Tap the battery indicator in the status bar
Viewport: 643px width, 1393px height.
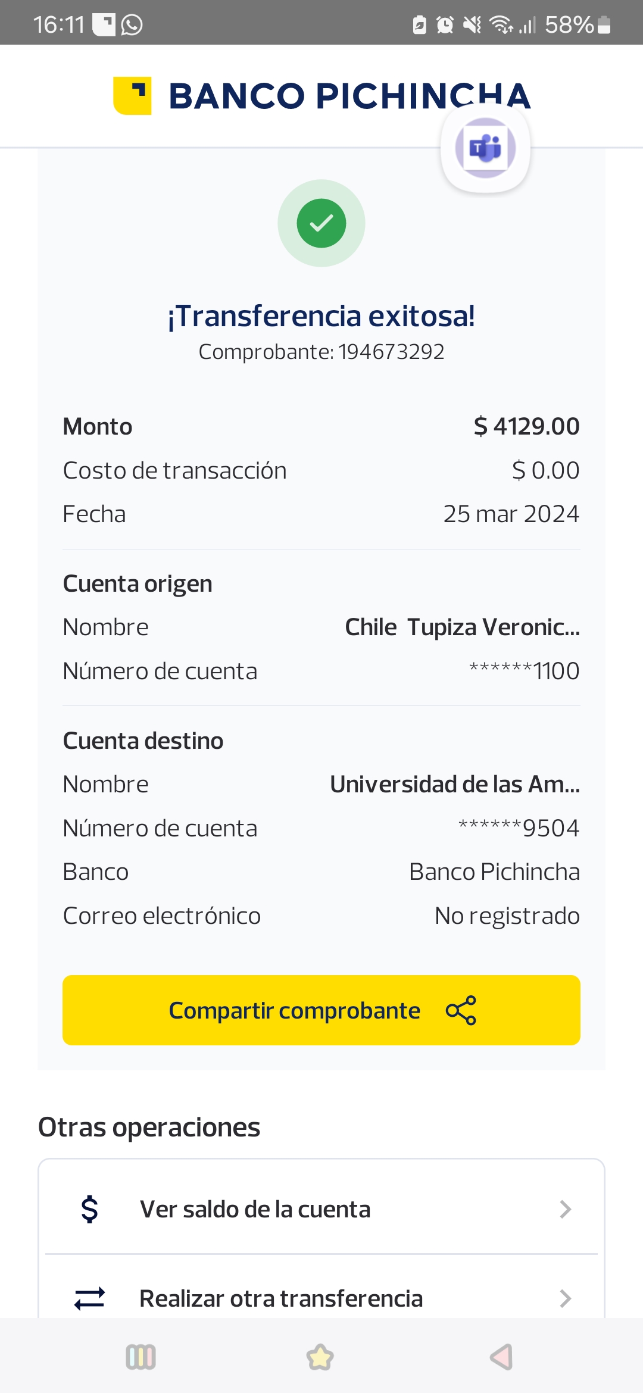click(x=604, y=25)
